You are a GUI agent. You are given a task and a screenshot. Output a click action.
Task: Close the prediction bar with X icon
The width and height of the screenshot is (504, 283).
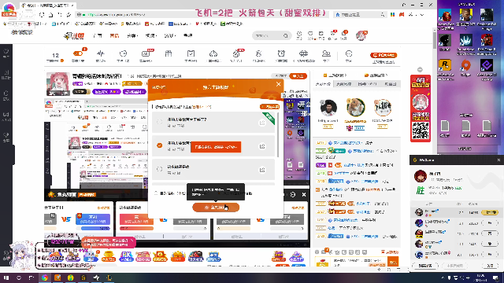click(x=304, y=194)
